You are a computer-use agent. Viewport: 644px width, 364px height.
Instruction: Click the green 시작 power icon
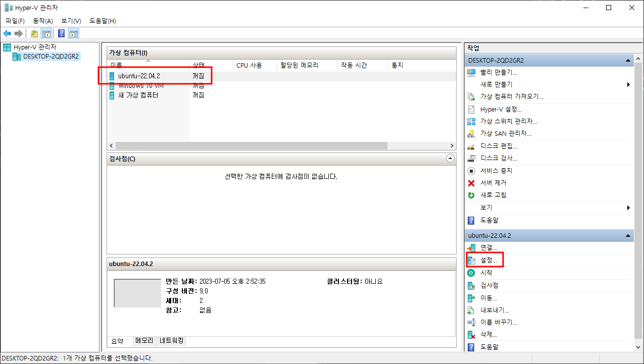click(471, 273)
